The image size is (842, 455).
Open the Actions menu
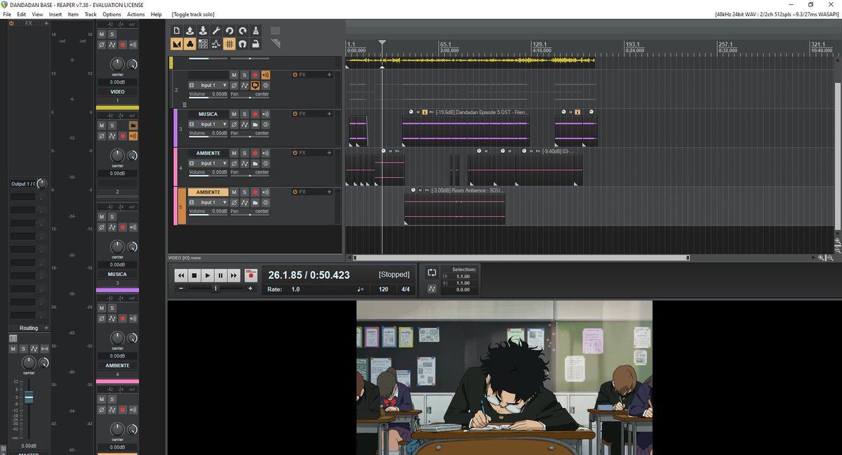136,14
